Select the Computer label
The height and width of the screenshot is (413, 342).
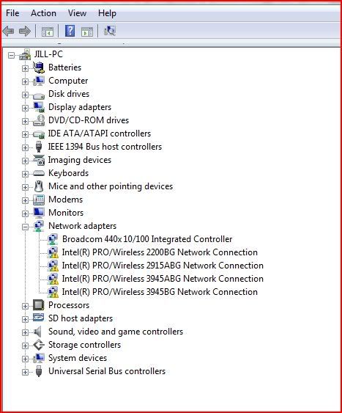pos(68,81)
